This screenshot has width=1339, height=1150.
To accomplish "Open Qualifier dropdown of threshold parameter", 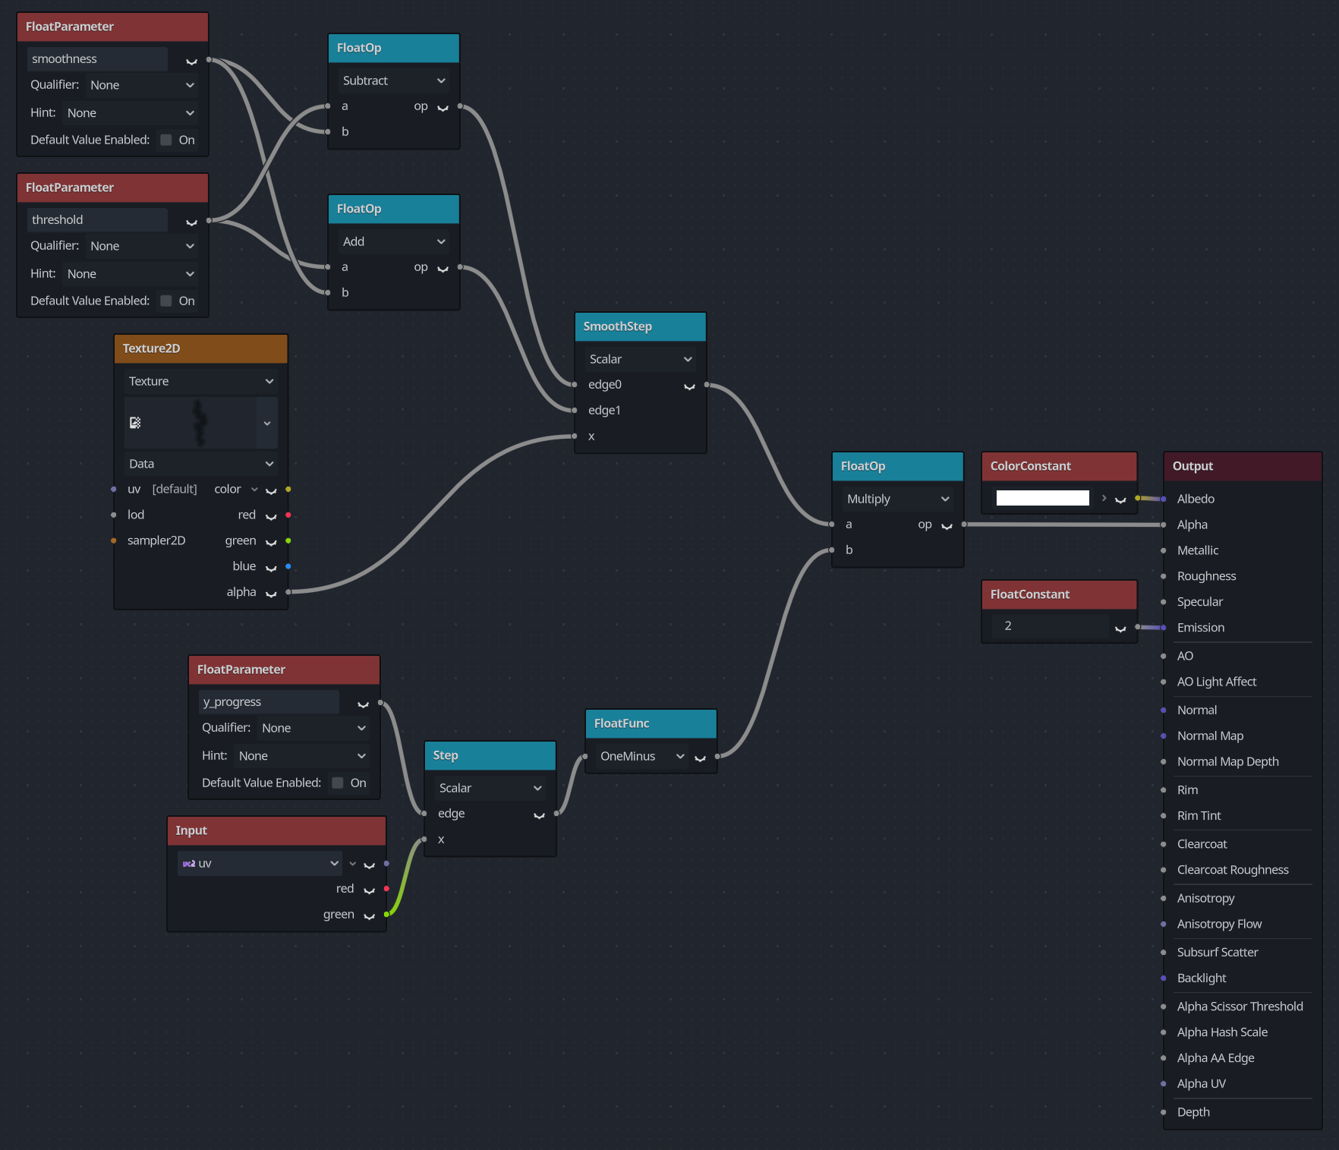I will click(141, 246).
